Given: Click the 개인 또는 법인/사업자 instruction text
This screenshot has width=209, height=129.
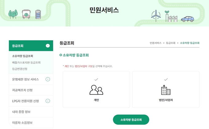Looking at the screenshot, I should click(x=88, y=66).
